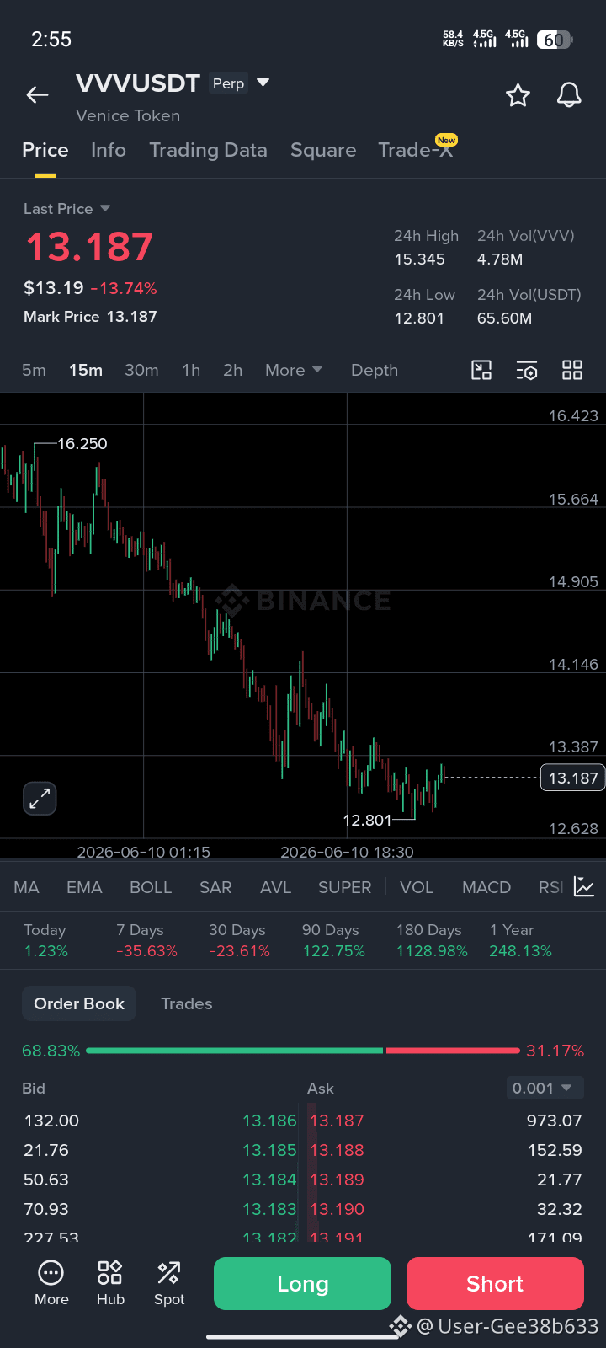Select ask price 13.189
Screen dimensions: 606x1348
pos(337,1179)
